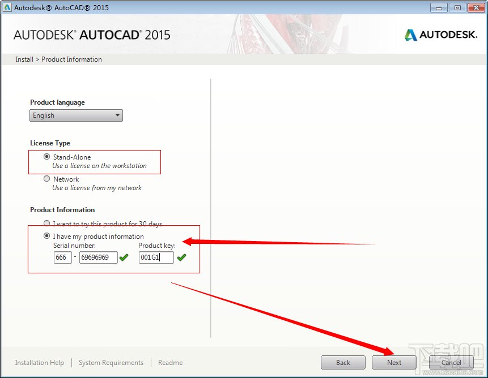
Task: Select the Network license option
Action: (46, 179)
